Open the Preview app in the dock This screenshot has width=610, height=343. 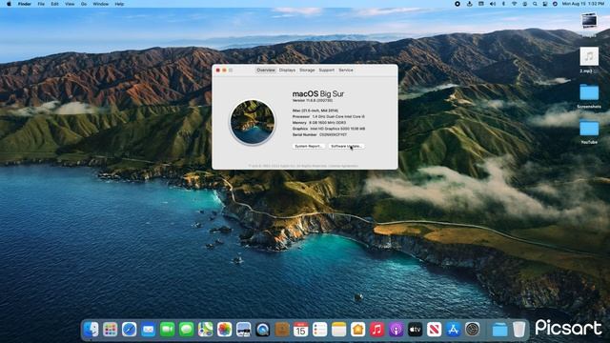pos(244,330)
